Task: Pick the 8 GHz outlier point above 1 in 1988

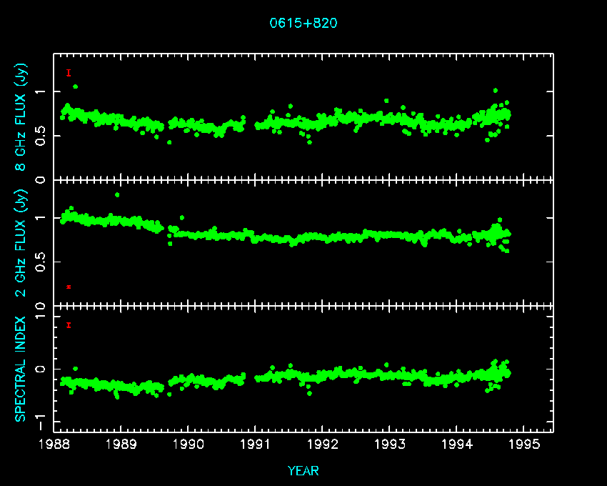Action: (x=76, y=86)
